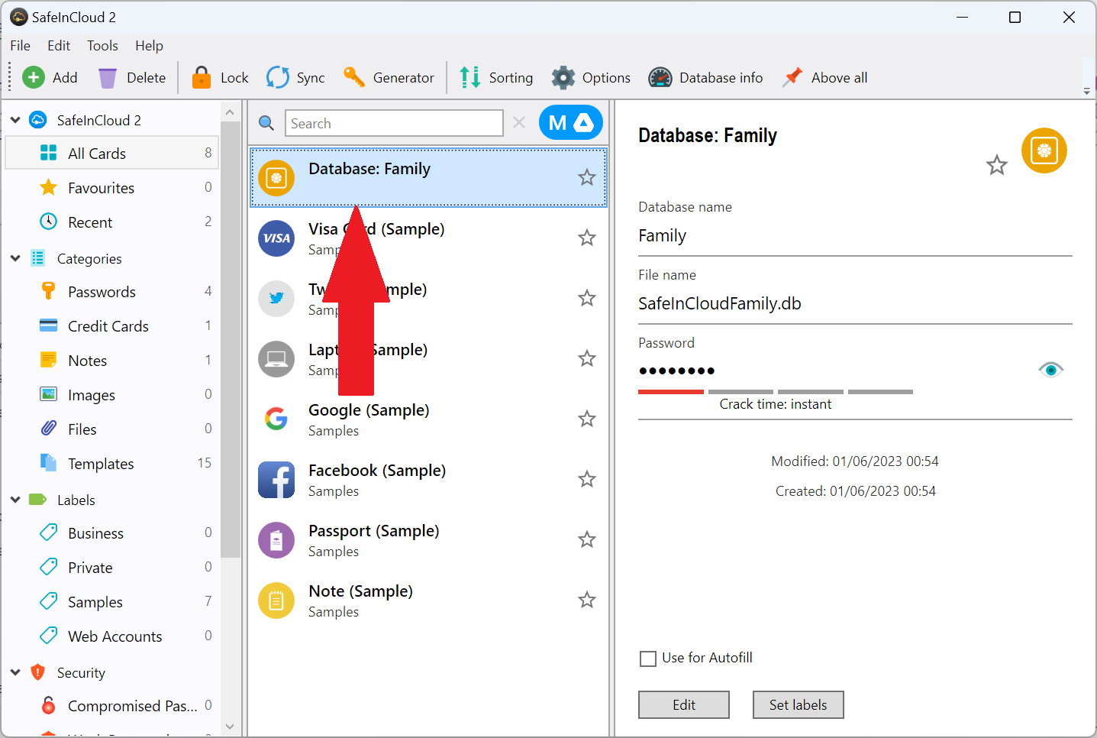Collapse the Labels section

(x=15, y=500)
